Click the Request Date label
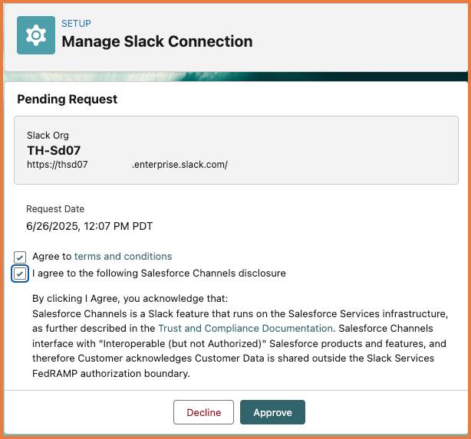 pyautogui.click(x=55, y=209)
